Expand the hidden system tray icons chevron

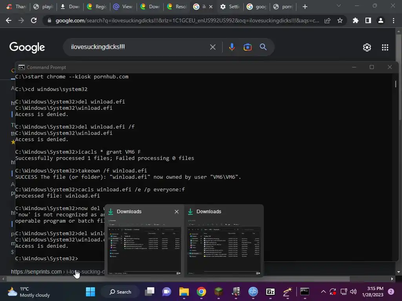click(323, 292)
